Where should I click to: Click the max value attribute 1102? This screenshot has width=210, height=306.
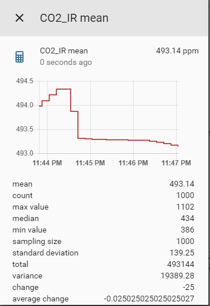[x=185, y=207]
